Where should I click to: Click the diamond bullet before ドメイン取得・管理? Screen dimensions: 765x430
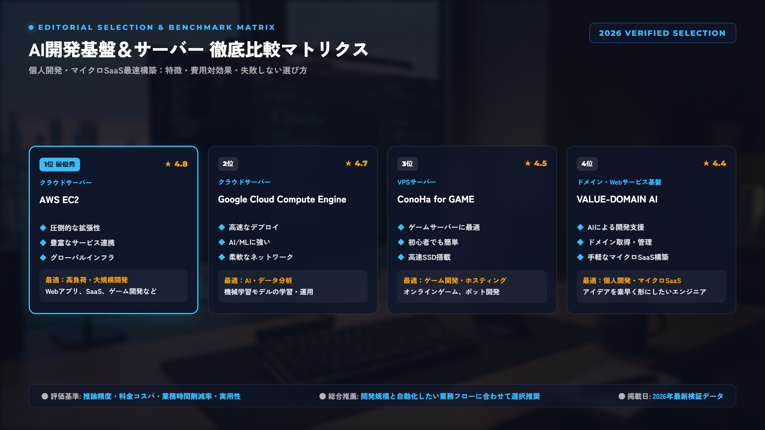click(x=580, y=242)
